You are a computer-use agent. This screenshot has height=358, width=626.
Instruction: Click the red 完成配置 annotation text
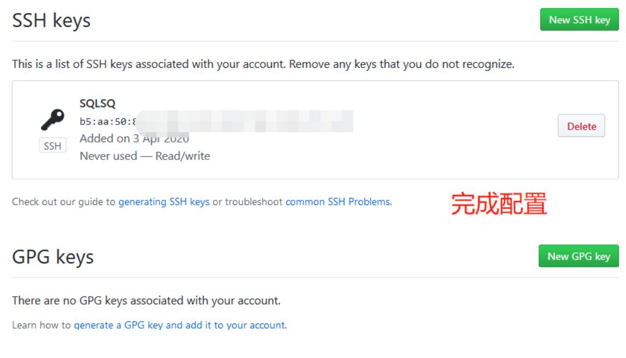(499, 204)
